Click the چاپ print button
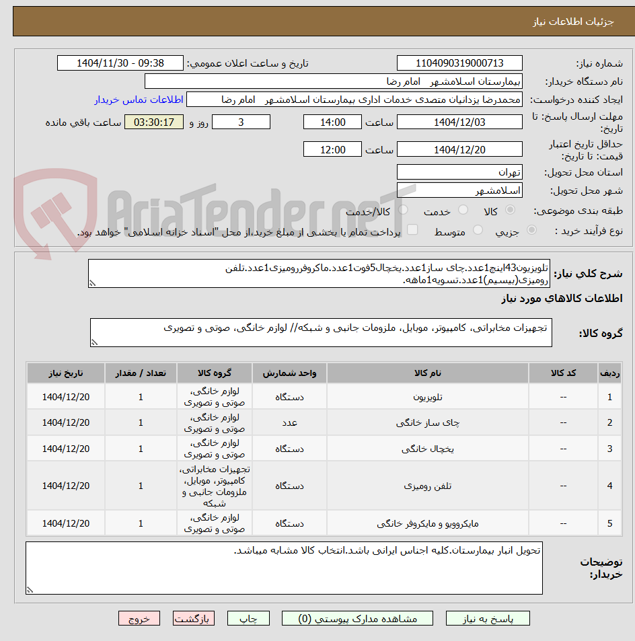635x641 pixels. (248, 619)
